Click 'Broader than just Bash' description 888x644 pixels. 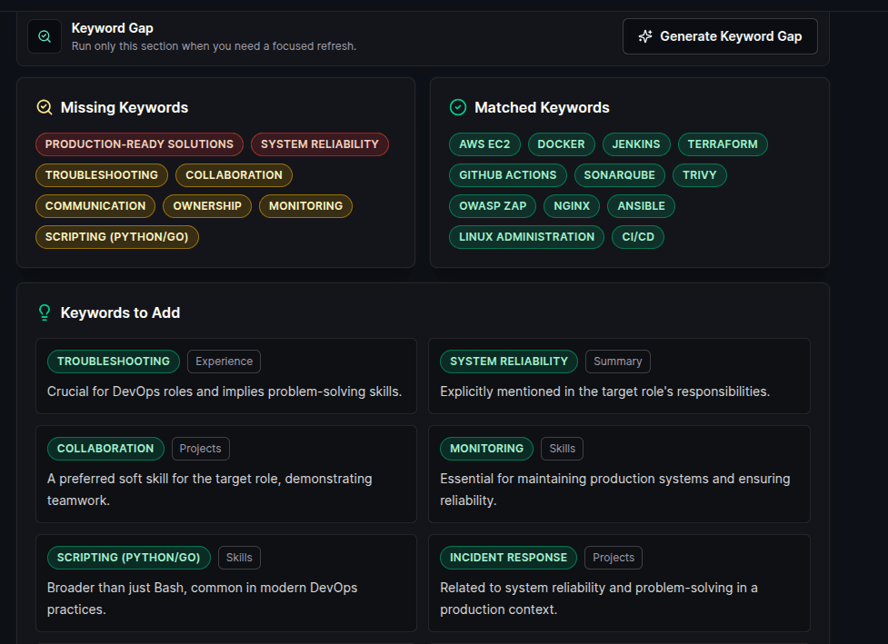(x=202, y=599)
